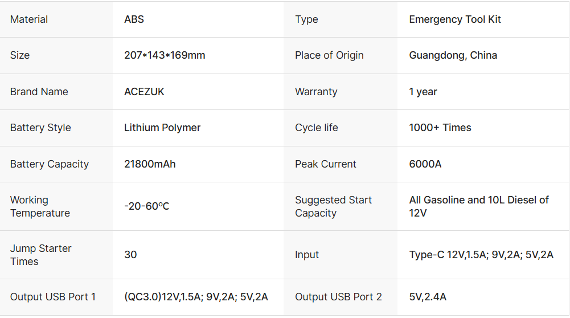This screenshot has width=570, height=318.
Task: Click the ACEZUK brand name value
Action: pos(144,92)
